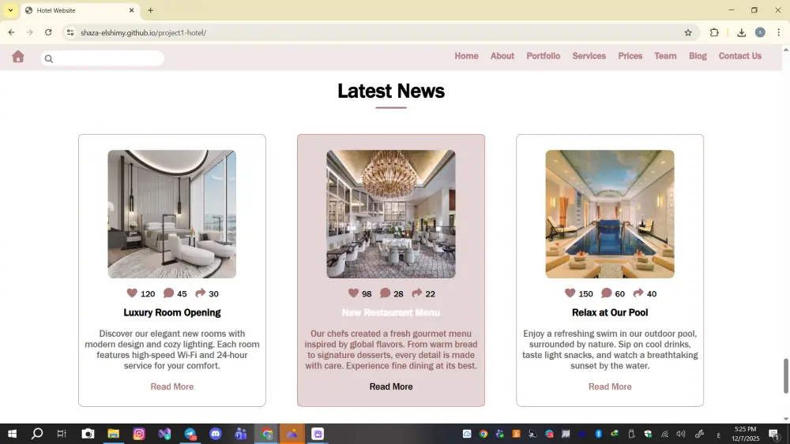Open File Explorer from taskbar
The height and width of the screenshot is (444, 790).
(113, 434)
